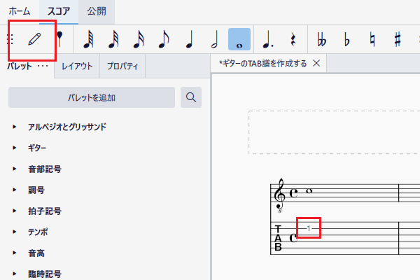This screenshot has width=420, height=280.
Task: Apply the flat accidental
Action: click(x=347, y=39)
